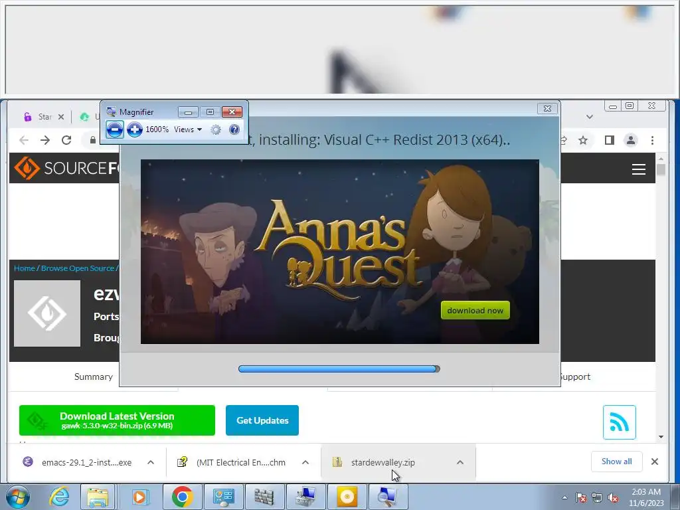Screen dimensions: 680x510
Task: Click the RSS feed icon
Action: coord(620,422)
